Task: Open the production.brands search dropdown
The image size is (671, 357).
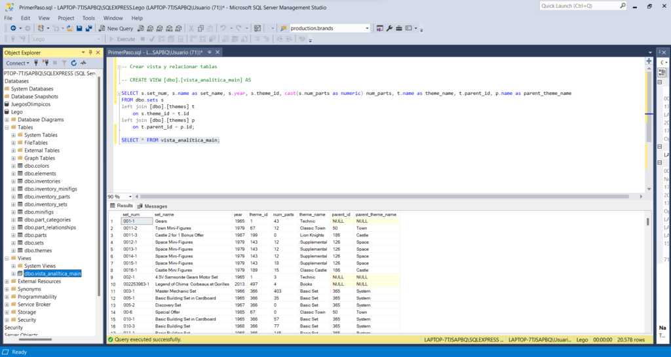Action: 367,29
